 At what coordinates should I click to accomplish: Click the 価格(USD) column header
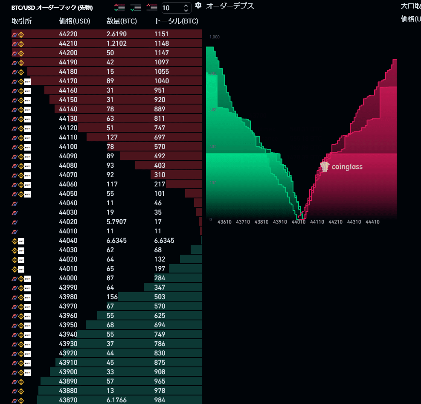[74, 21]
